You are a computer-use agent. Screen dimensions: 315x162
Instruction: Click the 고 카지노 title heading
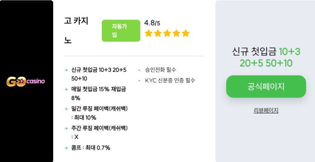click(76, 31)
